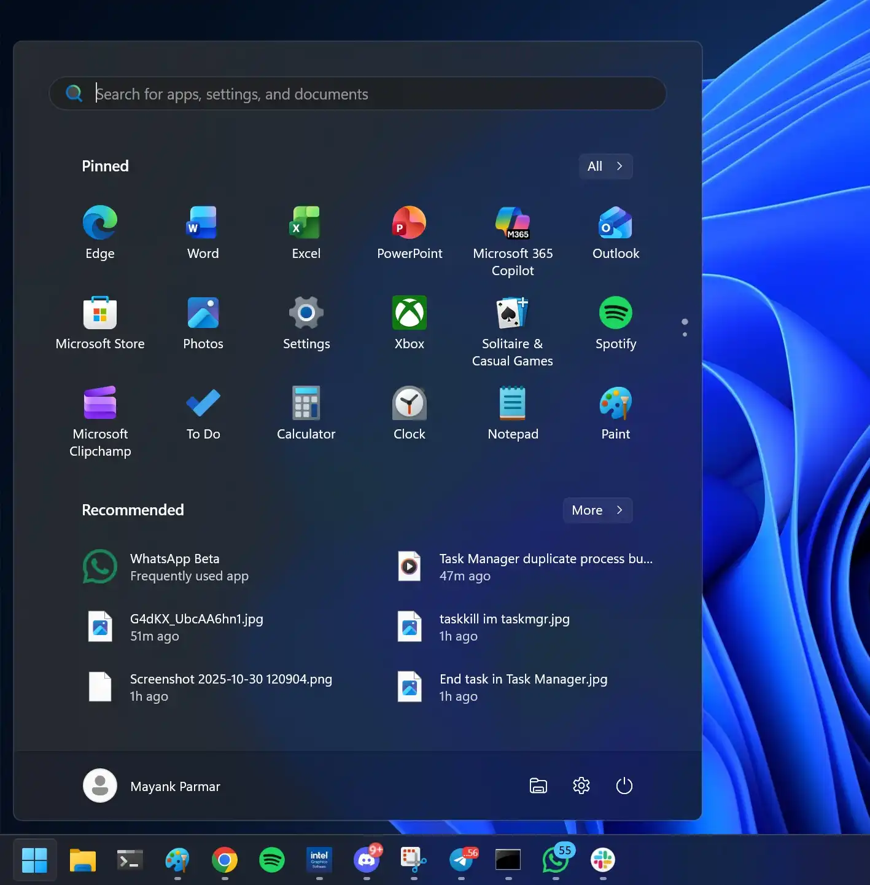
Task: Open File Explorer folder icon in Start footer
Action: pos(538,786)
